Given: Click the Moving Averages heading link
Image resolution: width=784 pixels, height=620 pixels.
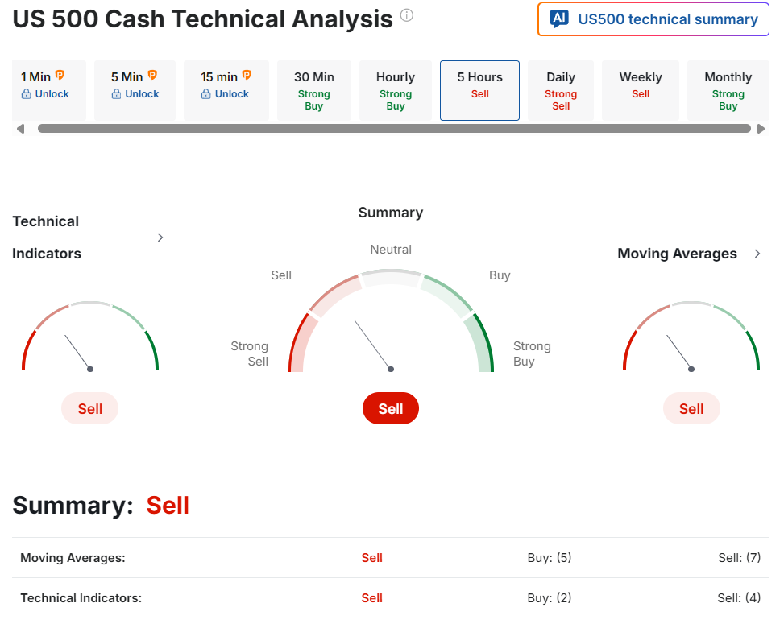Looking at the screenshot, I should (677, 254).
